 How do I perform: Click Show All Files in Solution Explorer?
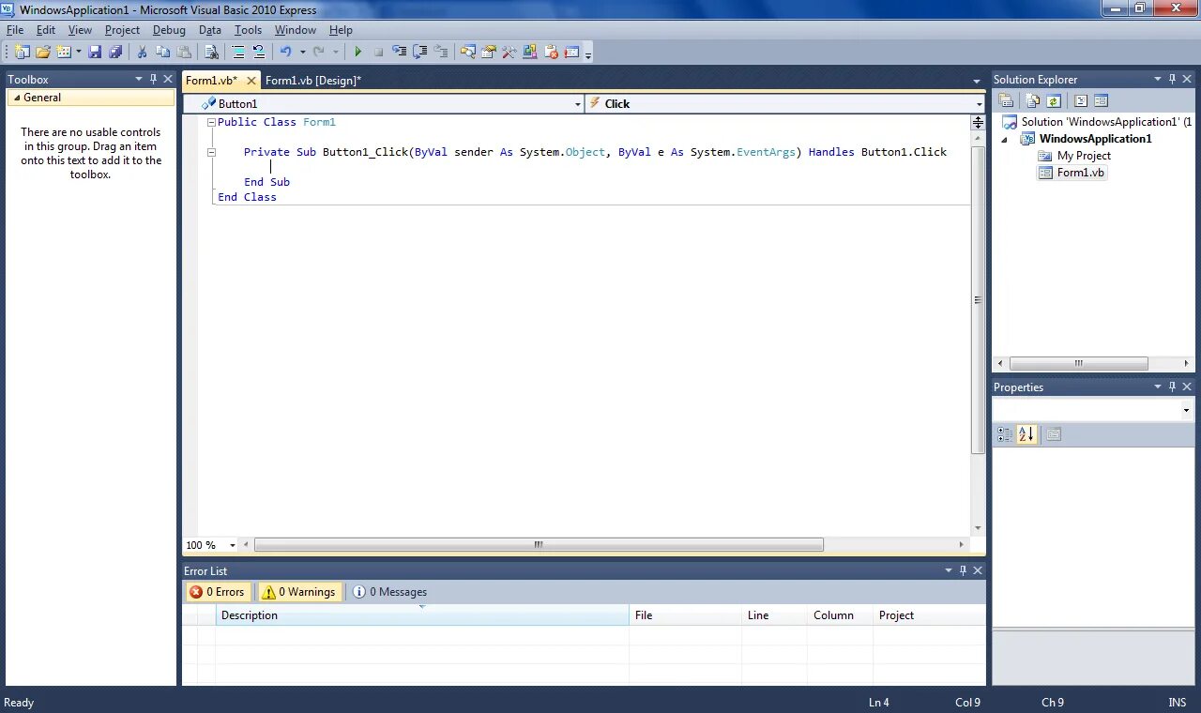pyautogui.click(x=1033, y=100)
